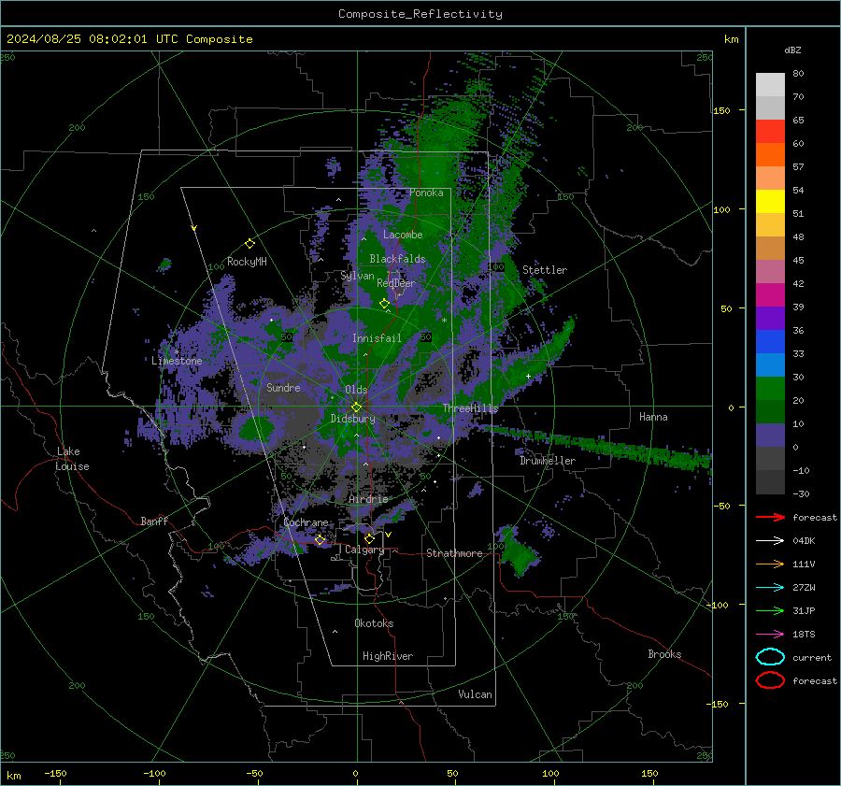Pick the bright yellow swatch between 54 and 51 dBZ
The image size is (841, 786).
pyautogui.click(x=770, y=201)
